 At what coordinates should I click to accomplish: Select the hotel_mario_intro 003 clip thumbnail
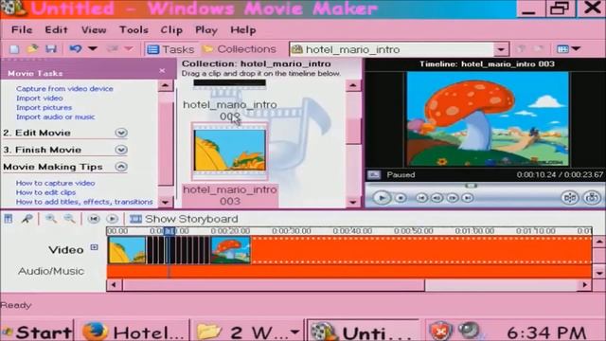(x=229, y=151)
